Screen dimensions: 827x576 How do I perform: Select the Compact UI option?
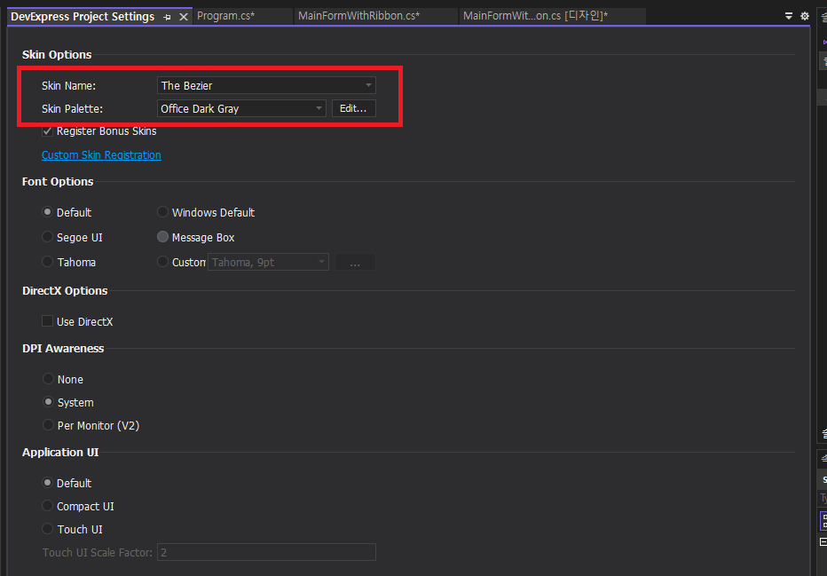pyautogui.click(x=47, y=506)
